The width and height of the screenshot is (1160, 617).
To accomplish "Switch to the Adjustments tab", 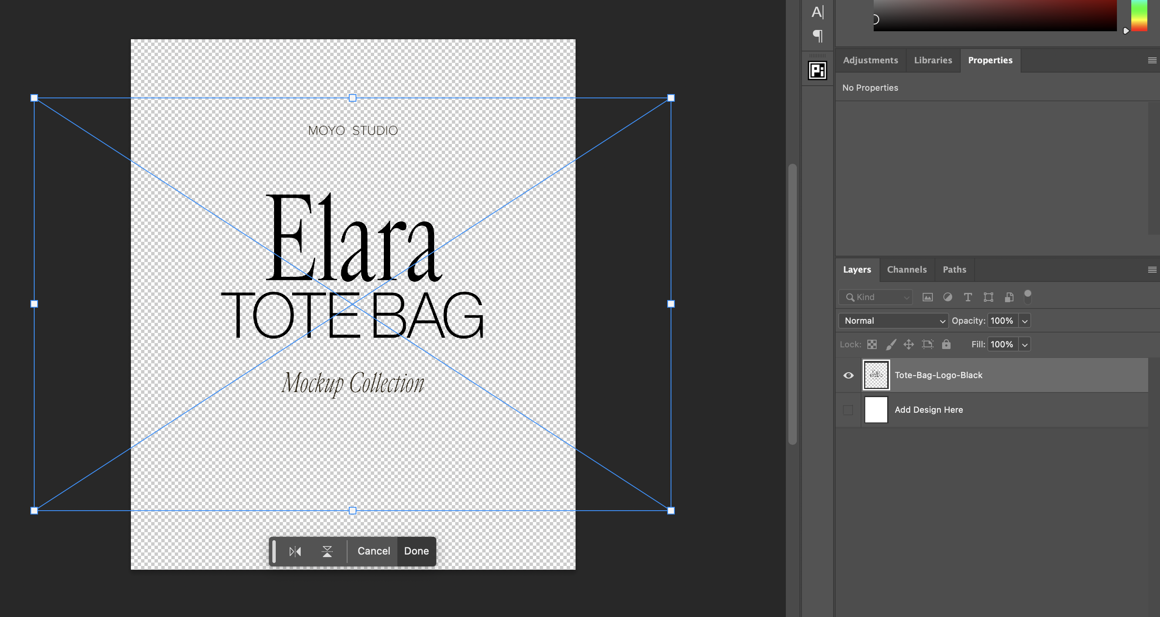I will (870, 60).
